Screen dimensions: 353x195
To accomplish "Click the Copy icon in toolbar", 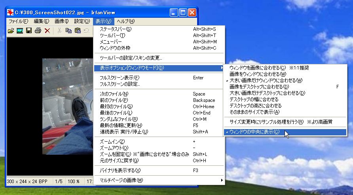I will [x=68, y=31].
